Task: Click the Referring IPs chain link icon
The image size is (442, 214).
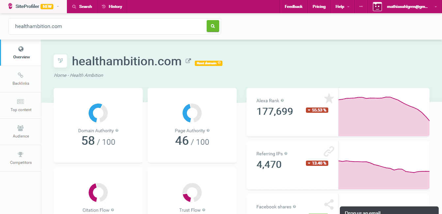Action: pos(329,151)
